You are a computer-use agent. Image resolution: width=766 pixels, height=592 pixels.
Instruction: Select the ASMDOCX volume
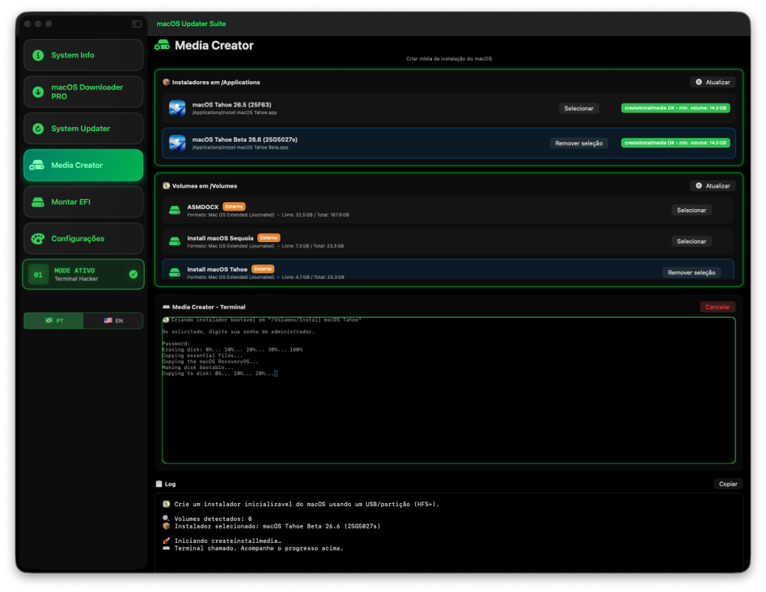click(691, 210)
